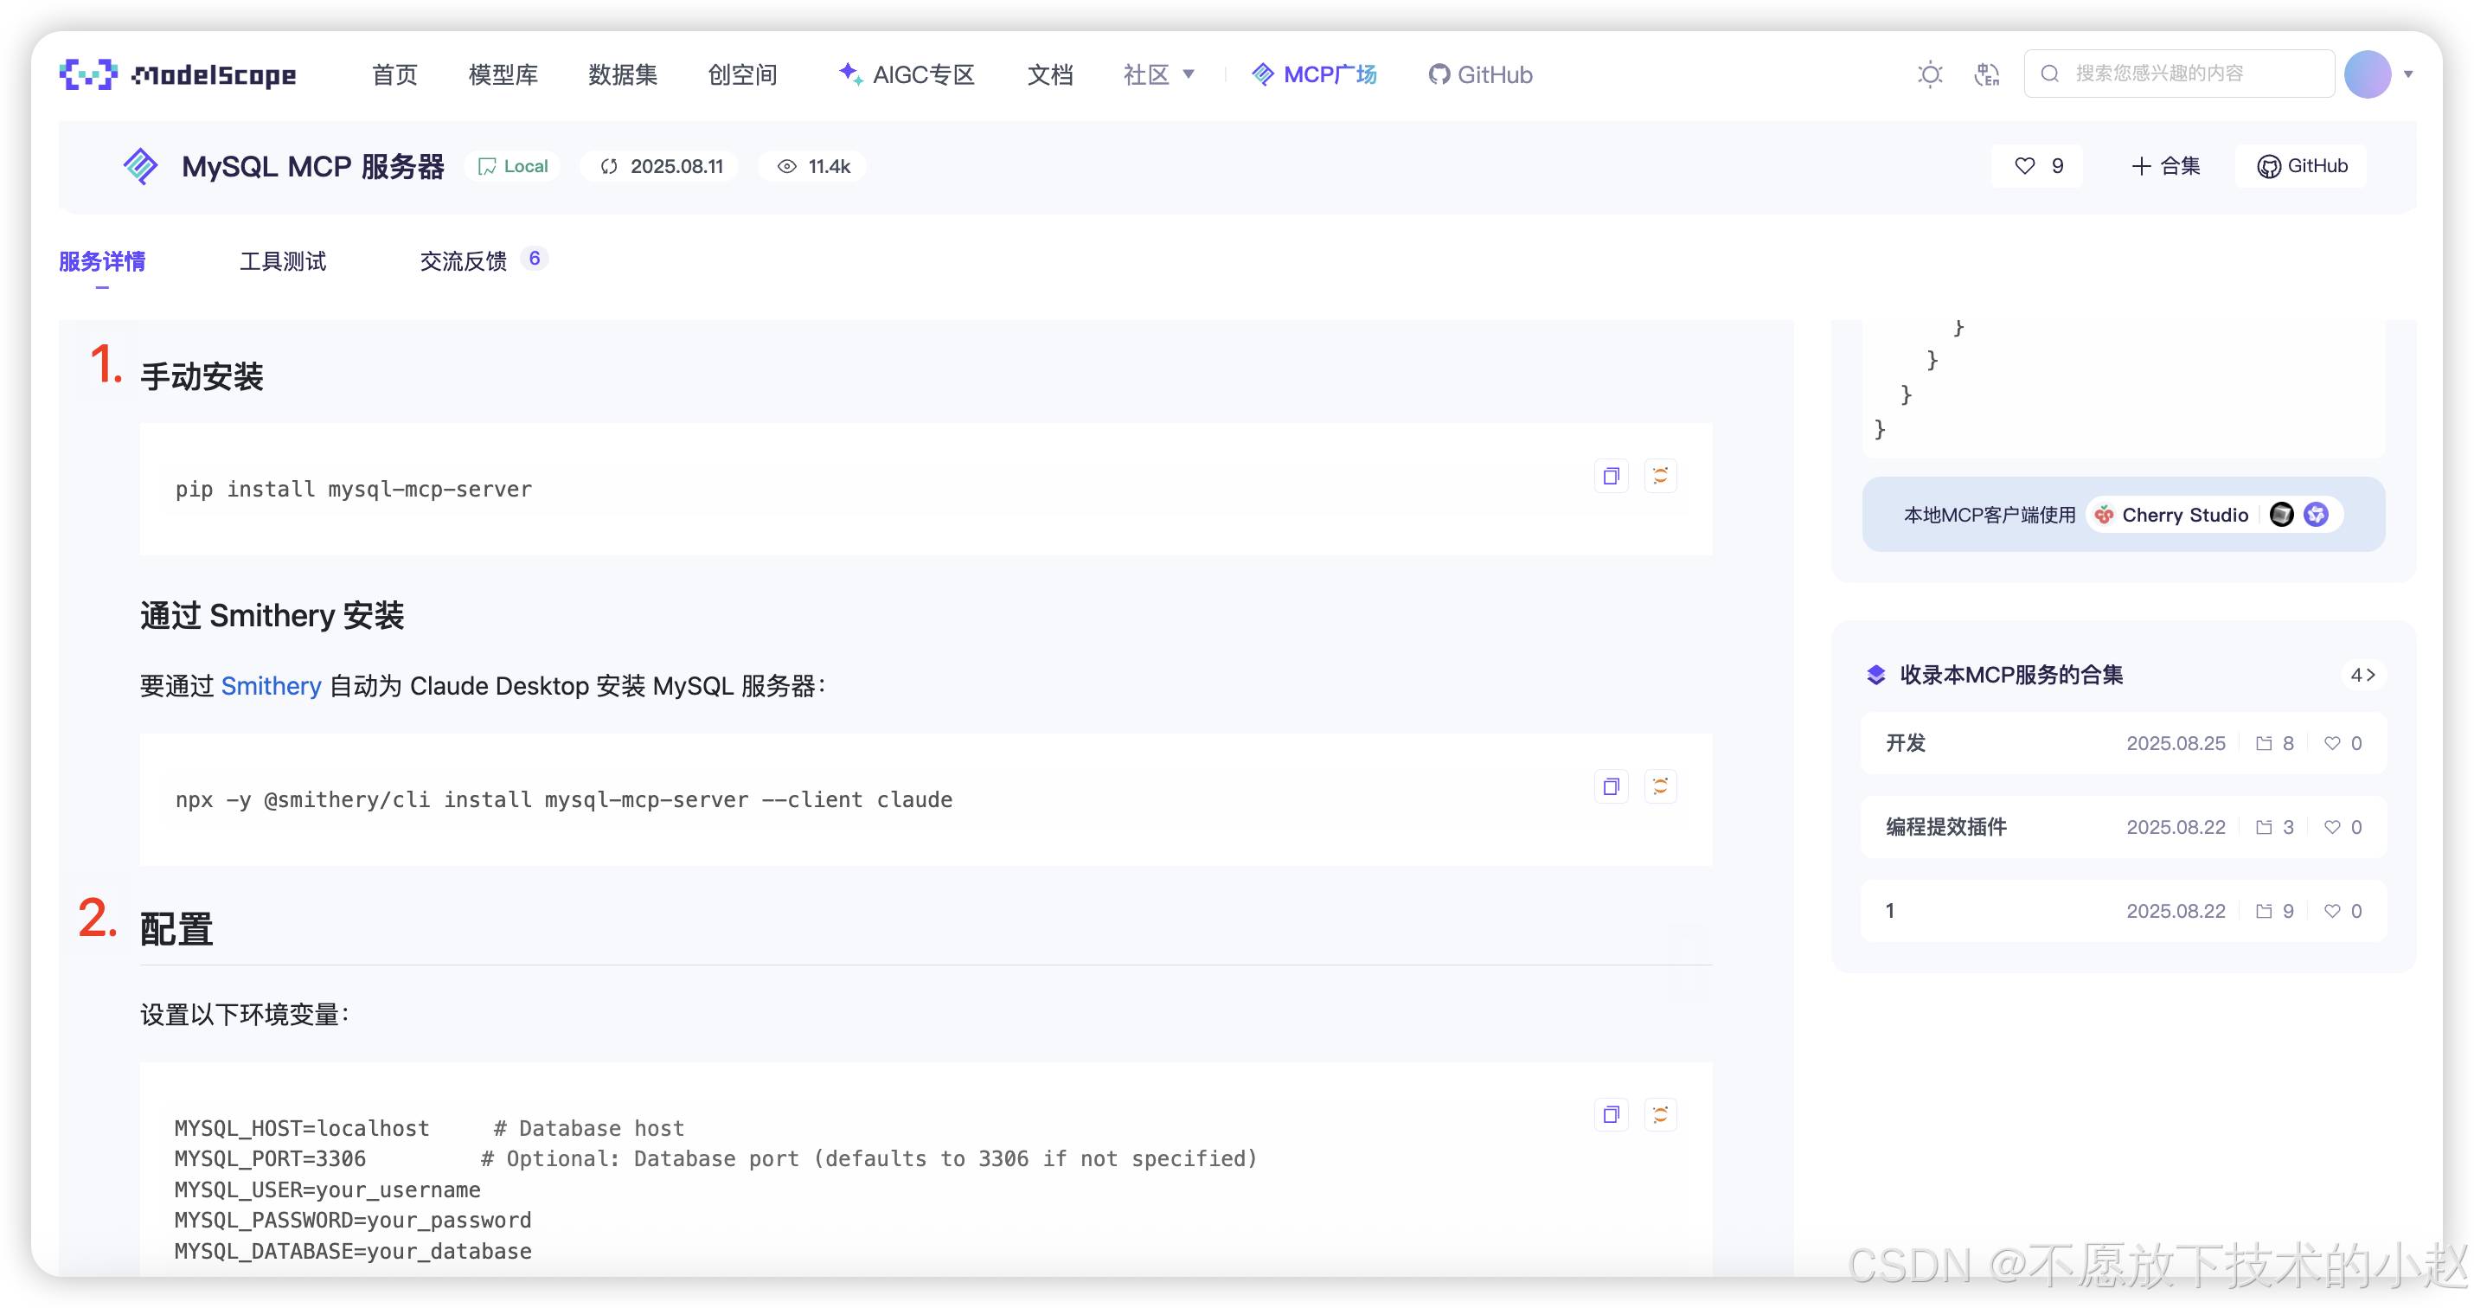Open the GitHub link in top navigation
2474x1308 pixels.
(1480, 74)
